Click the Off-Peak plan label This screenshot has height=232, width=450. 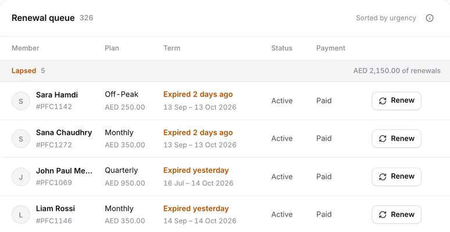122,94
